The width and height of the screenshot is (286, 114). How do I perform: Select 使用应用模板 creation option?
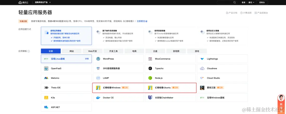pyautogui.click(x=66, y=36)
